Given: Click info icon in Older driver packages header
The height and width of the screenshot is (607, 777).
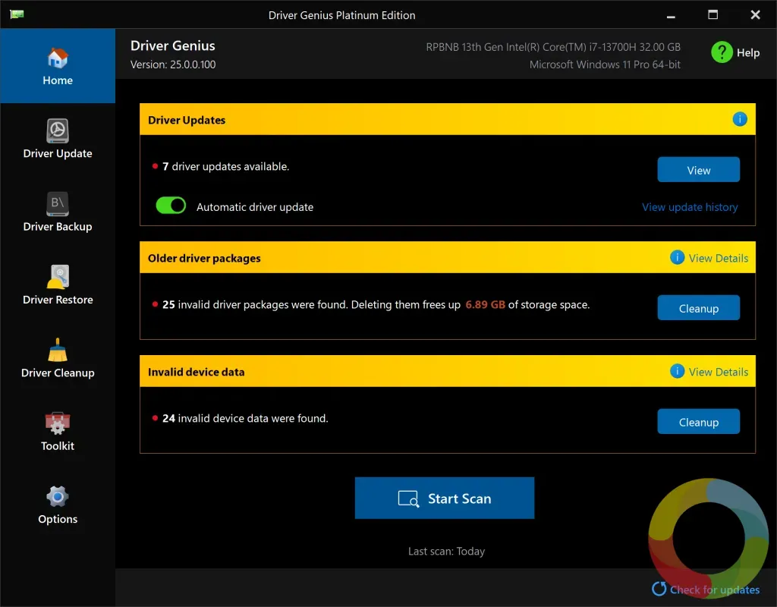Looking at the screenshot, I should click(677, 257).
